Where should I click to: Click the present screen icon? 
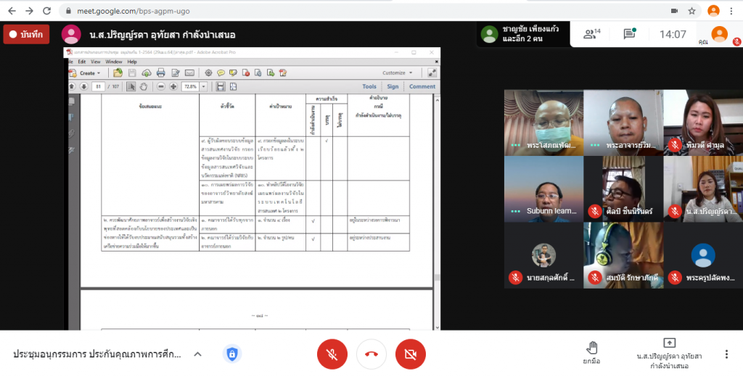point(669,343)
